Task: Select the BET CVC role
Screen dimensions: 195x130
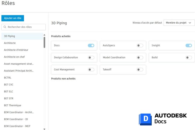Action: [x=22, y=85]
